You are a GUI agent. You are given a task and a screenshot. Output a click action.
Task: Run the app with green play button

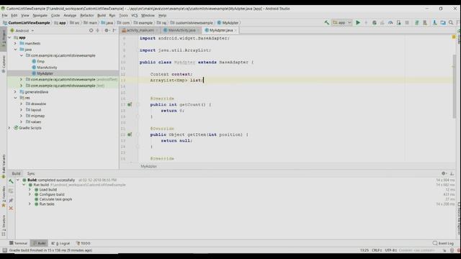[x=358, y=22]
